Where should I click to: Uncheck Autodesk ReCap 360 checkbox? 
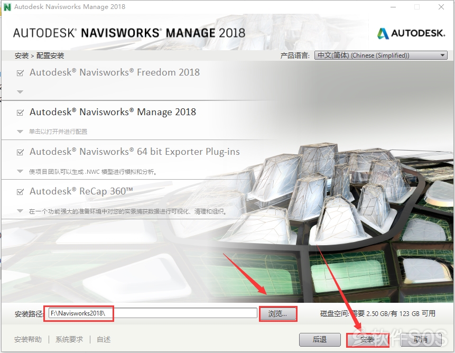point(20,192)
